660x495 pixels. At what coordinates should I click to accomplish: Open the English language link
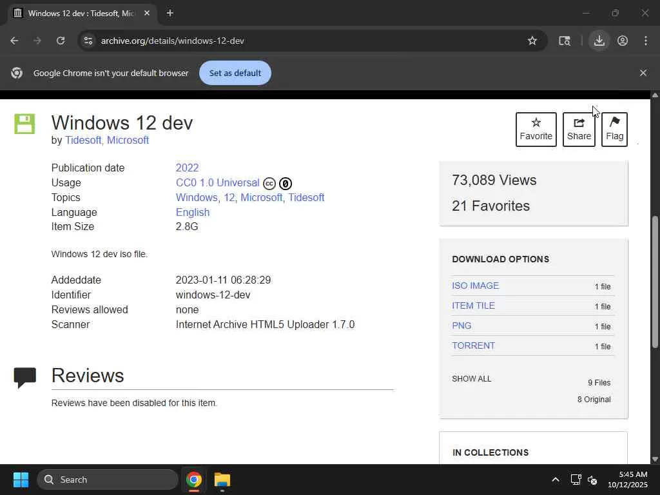coord(193,212)
